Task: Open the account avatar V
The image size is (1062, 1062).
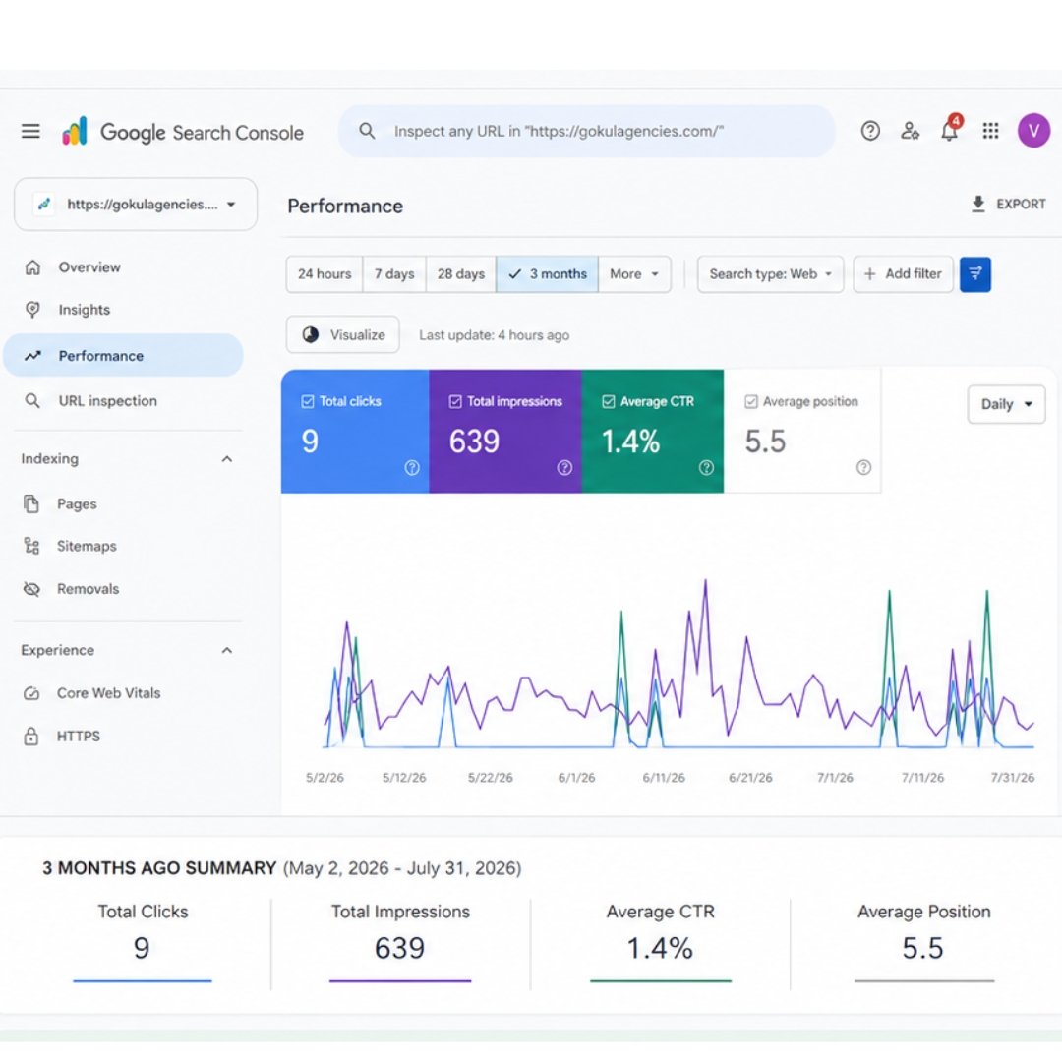Action: pyautogui.click(x=1033, y=131)
